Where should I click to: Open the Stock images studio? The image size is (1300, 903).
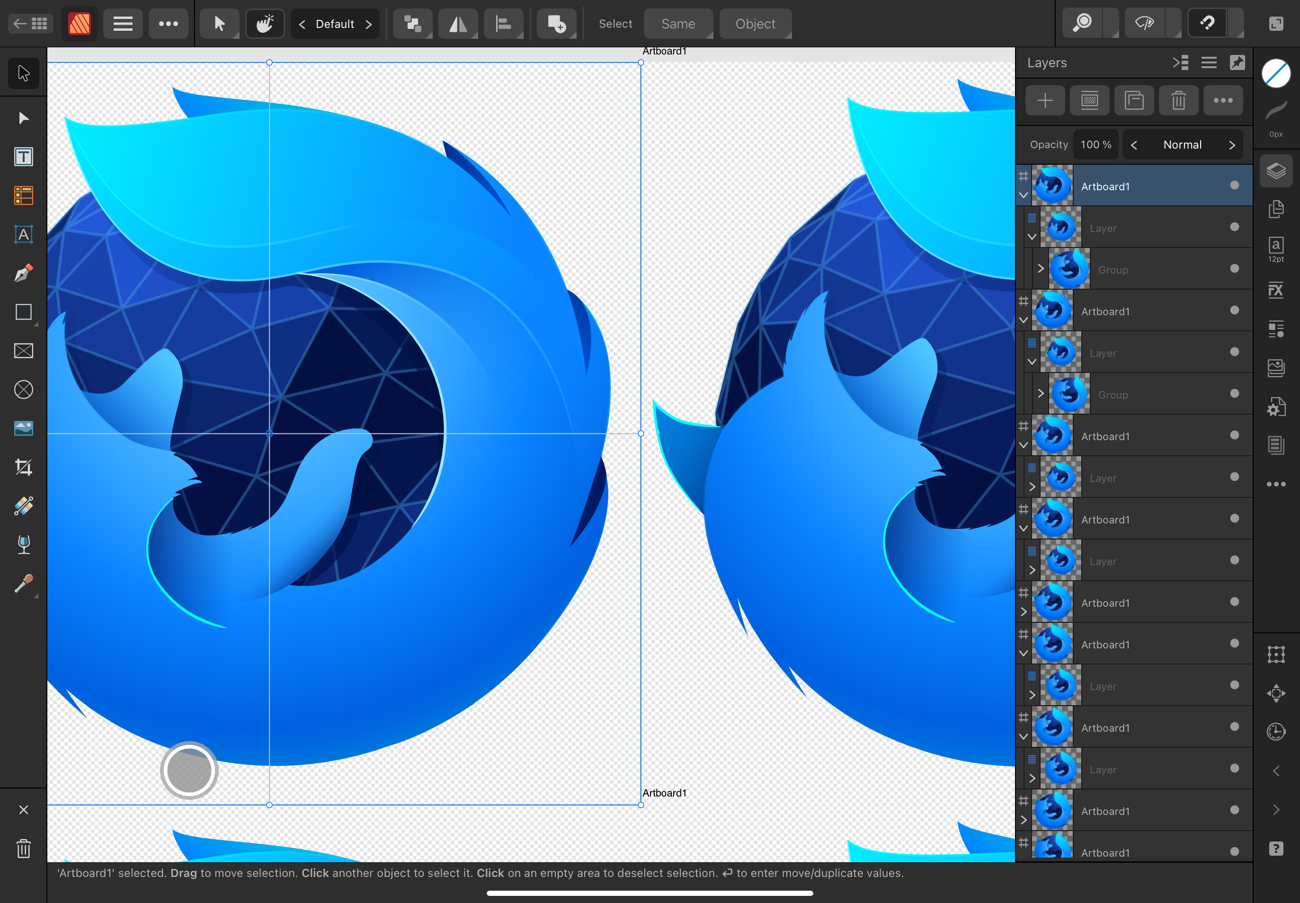click(1276, 368)
